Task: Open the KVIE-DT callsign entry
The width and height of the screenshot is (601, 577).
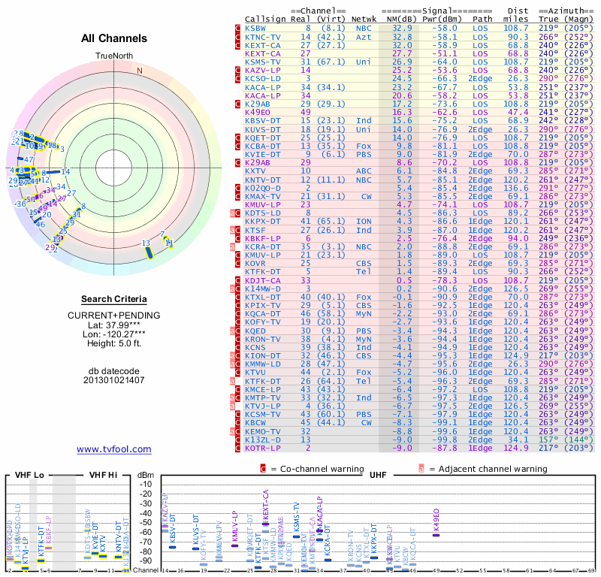Action: tap(263, 154)
